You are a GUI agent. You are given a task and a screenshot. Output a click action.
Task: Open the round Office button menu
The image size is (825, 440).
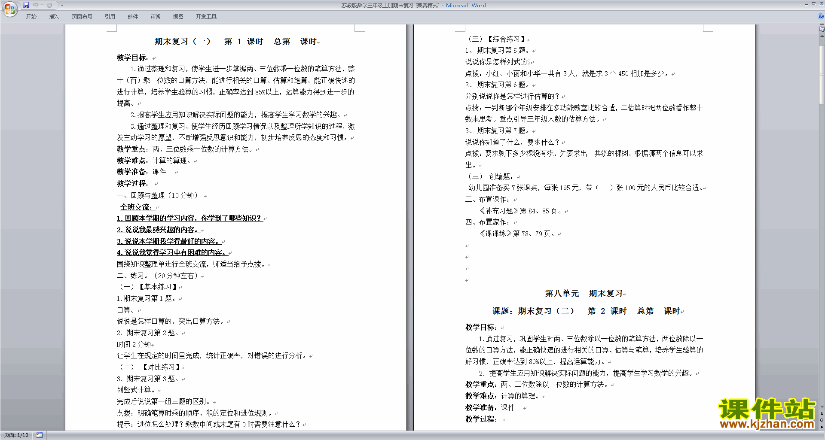point(9,9)
